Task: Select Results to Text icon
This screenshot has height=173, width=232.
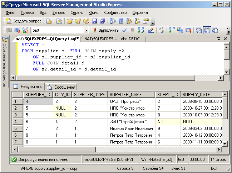Action: (199, 30)
